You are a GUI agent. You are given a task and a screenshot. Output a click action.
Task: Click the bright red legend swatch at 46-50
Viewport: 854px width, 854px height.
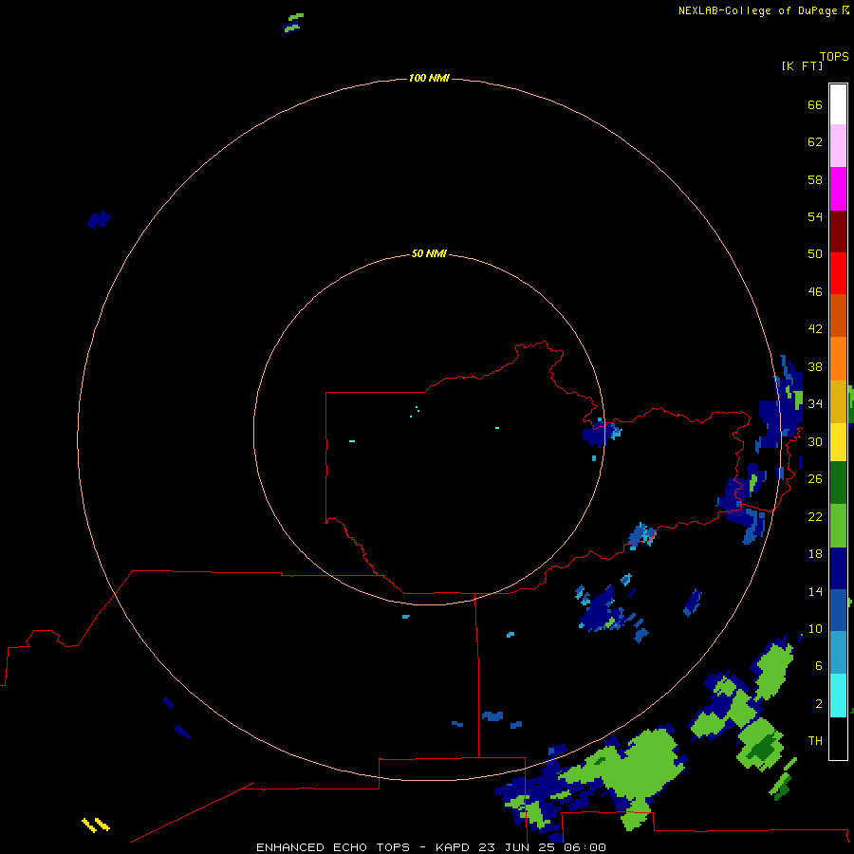(x=838, y=273)
